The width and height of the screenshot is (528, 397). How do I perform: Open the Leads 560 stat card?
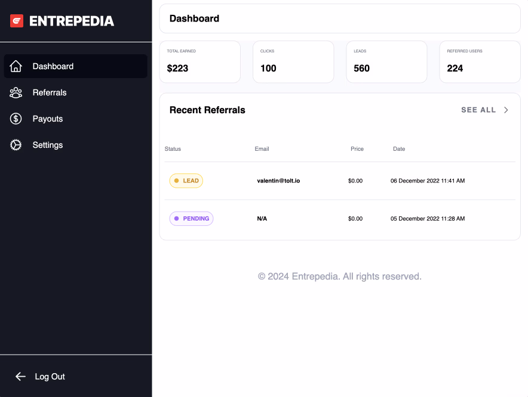tap(386, 62)
